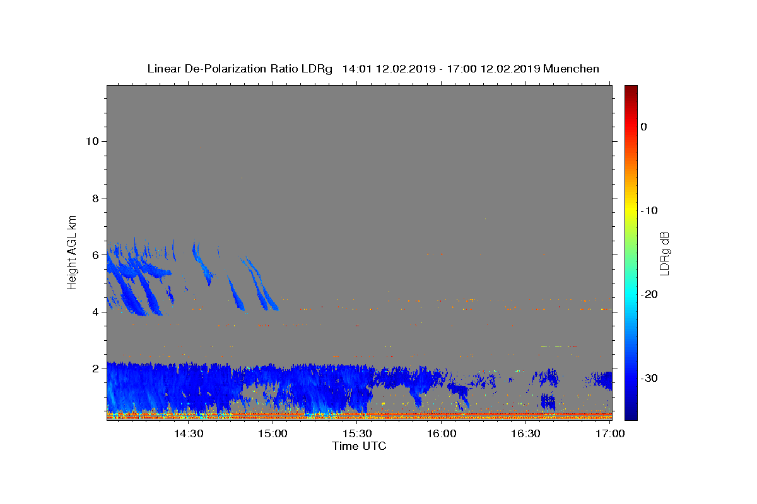Click the 16:00 time tick label

[x=442, y=434]
